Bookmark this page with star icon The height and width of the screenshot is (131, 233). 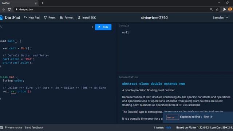(x=217, y=9)
